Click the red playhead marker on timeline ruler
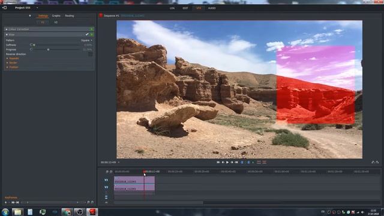The height and width of the screenshot is (216, 384). [144, 172]
